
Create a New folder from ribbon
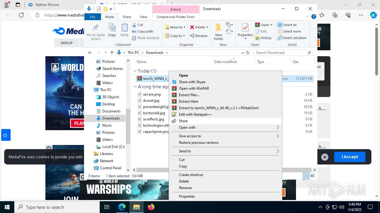218,32
